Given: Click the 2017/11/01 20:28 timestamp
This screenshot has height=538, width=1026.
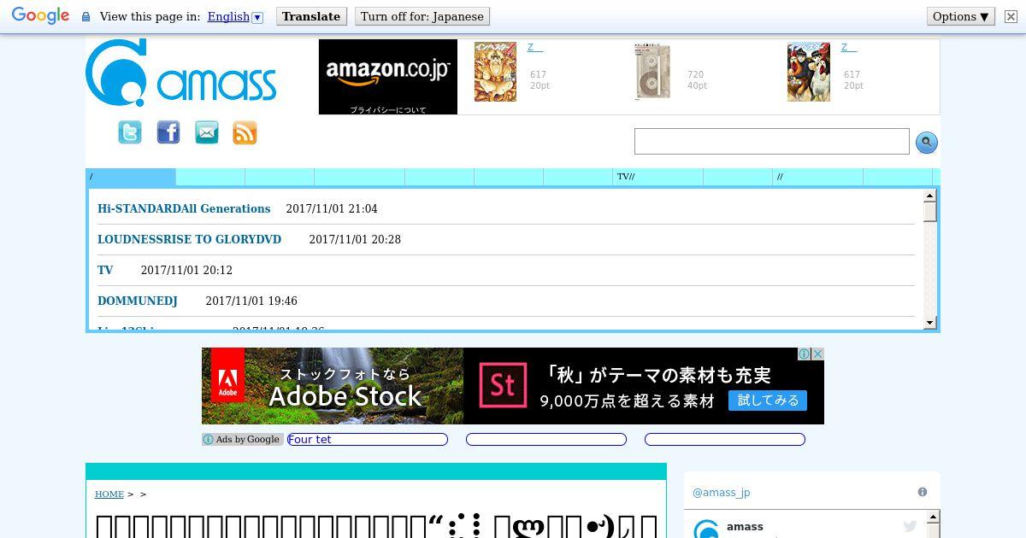Looking at the screenshot, I should pos(355,239).
